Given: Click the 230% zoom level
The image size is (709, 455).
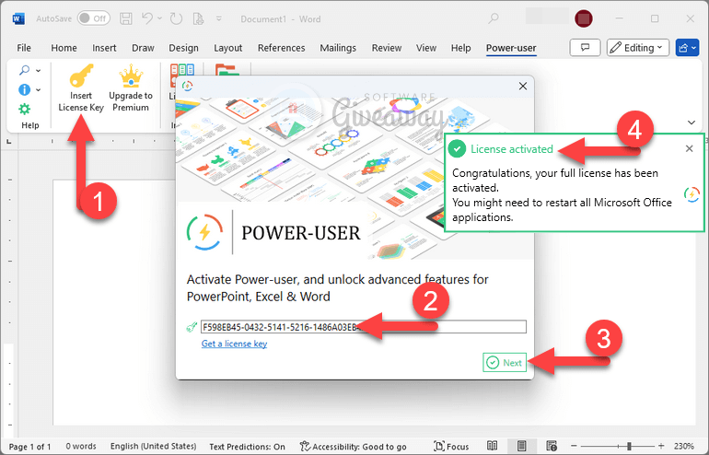Looking at the screenshot, I should [x=683, y=446].
